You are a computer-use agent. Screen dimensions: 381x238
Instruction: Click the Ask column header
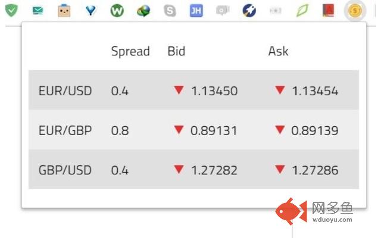click(x=278, y=51)
